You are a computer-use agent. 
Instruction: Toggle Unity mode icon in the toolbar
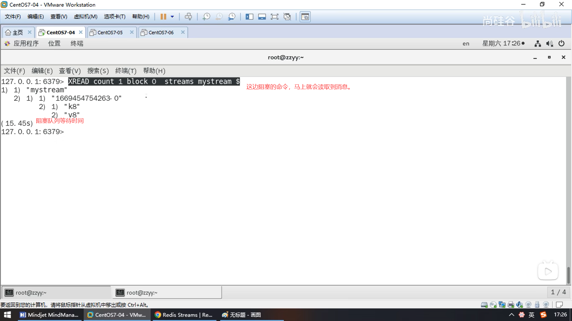click(x=287, y=17)
